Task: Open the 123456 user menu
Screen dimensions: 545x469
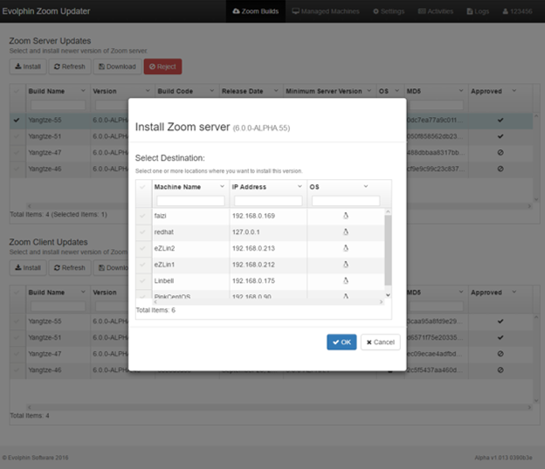Action: tap(517, 11)
